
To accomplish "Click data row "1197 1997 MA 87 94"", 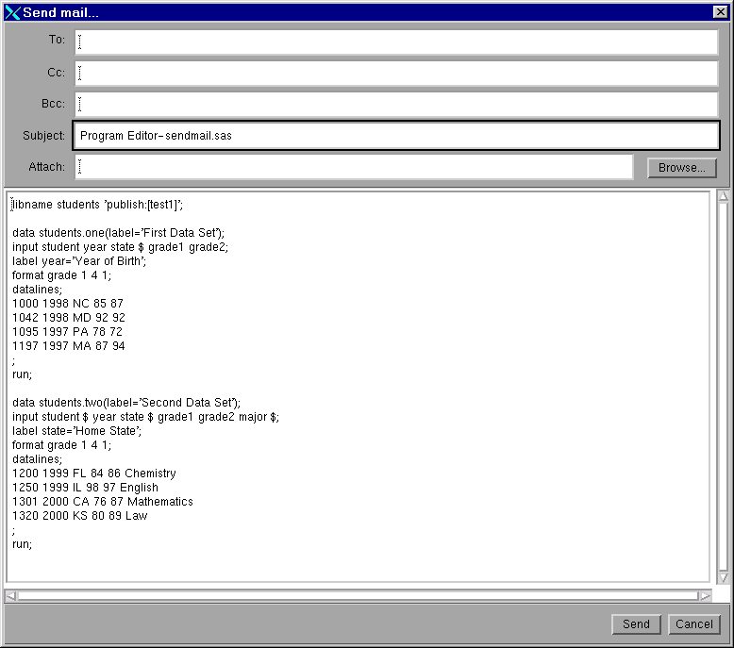I will (x=69, y=346).
